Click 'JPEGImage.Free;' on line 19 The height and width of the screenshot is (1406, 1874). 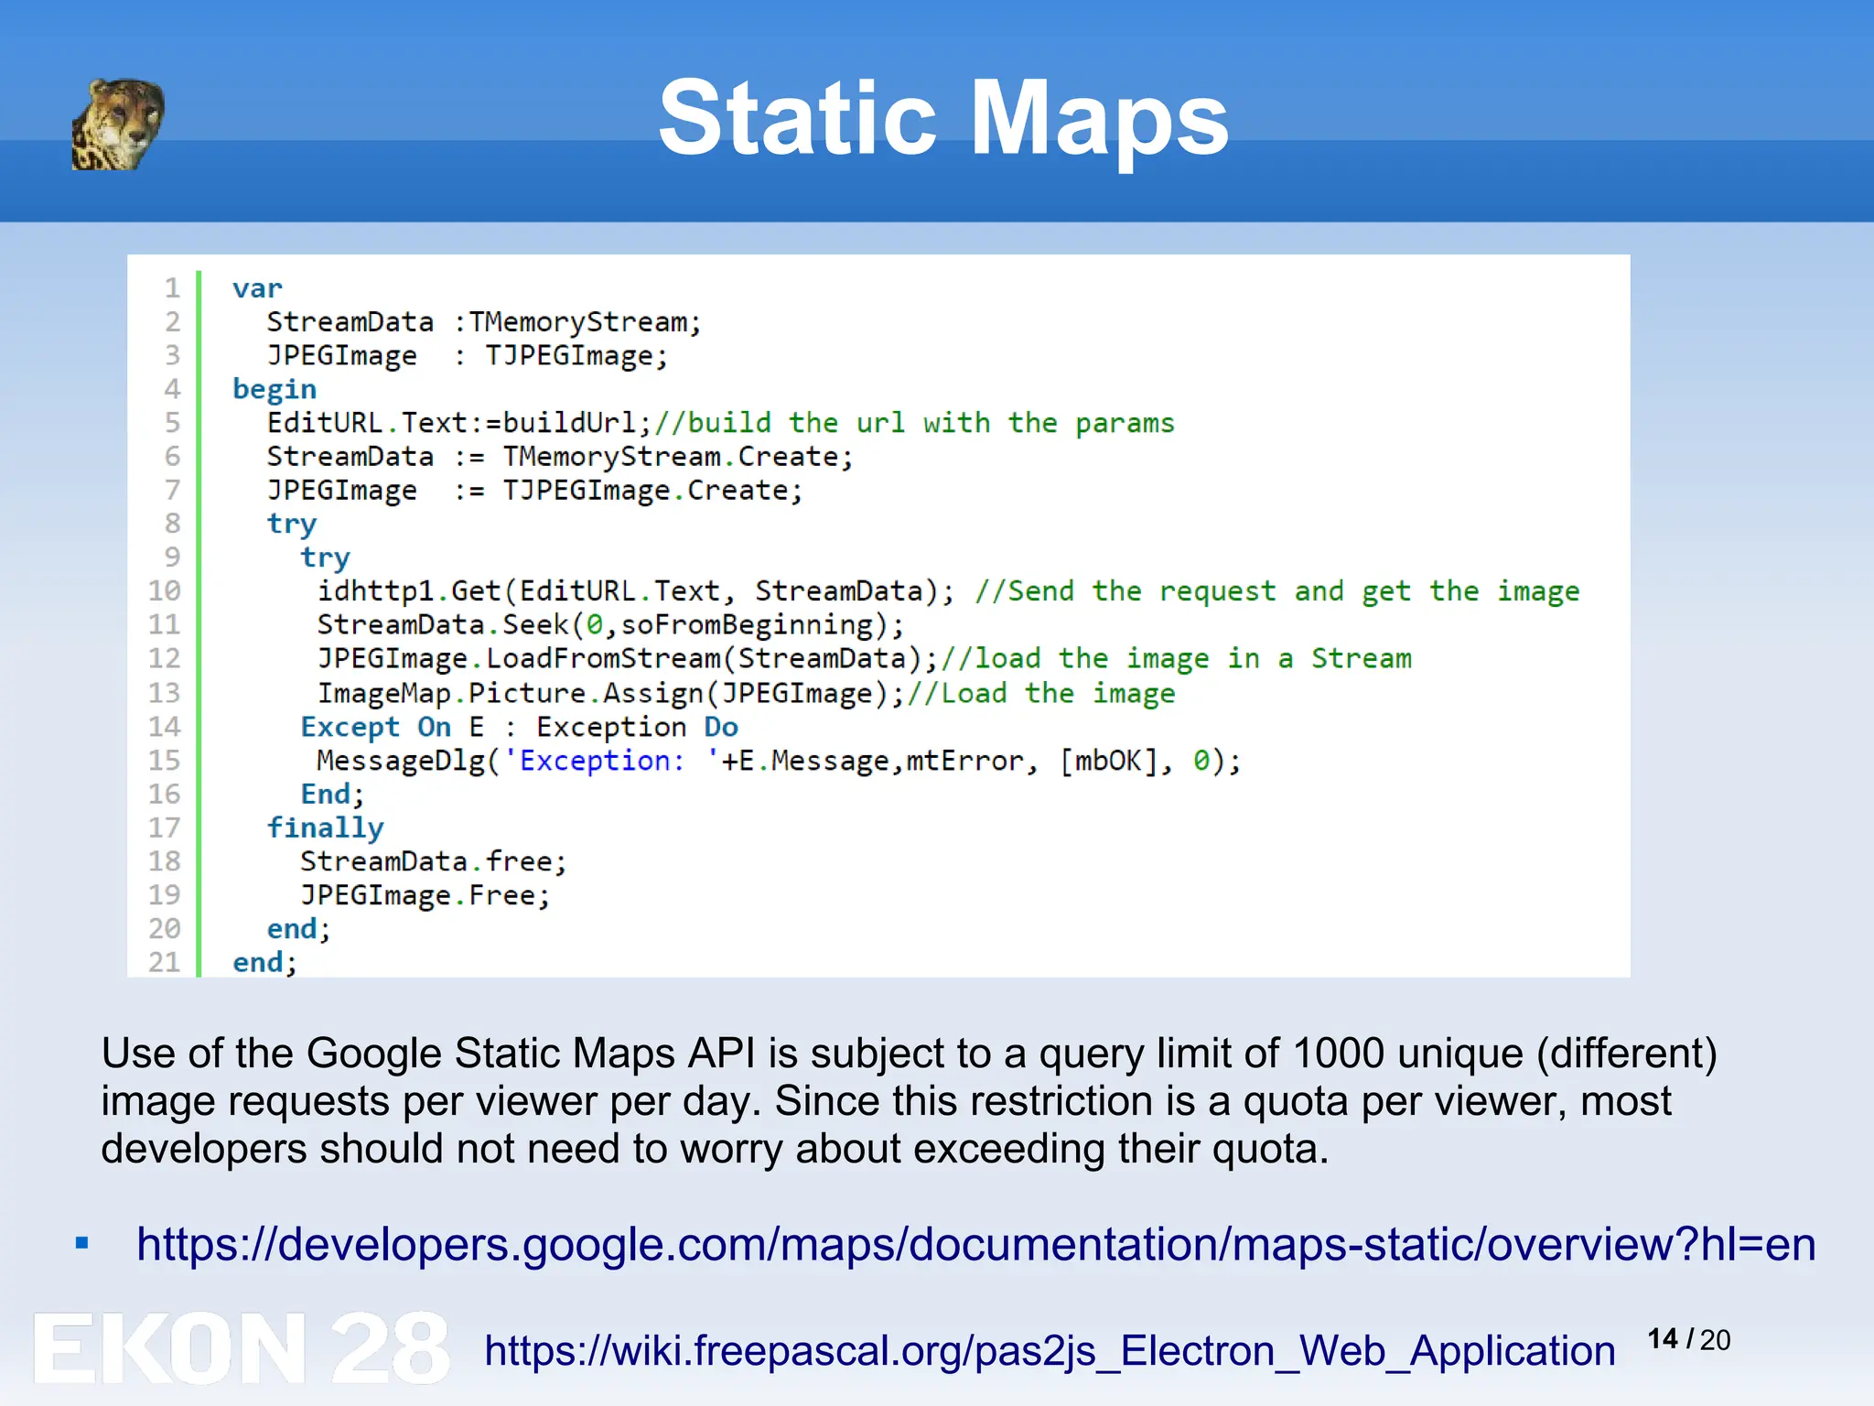425,895
